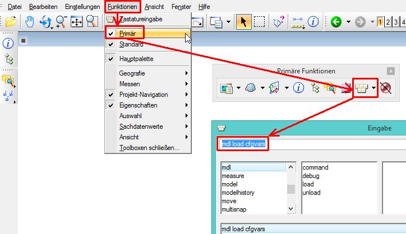406x234 pixels.
Task: Click the blue cloud-shaped icon in Primäre Funktionen
Action: point(250,88)
